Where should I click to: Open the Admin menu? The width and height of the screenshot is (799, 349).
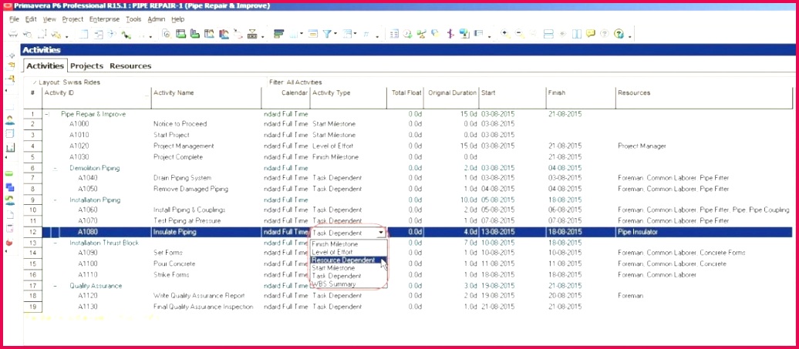tap(157, 18)
